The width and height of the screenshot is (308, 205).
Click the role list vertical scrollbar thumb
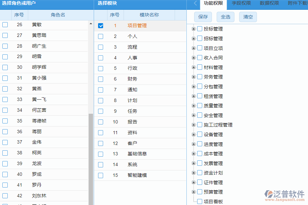[91, 158]
